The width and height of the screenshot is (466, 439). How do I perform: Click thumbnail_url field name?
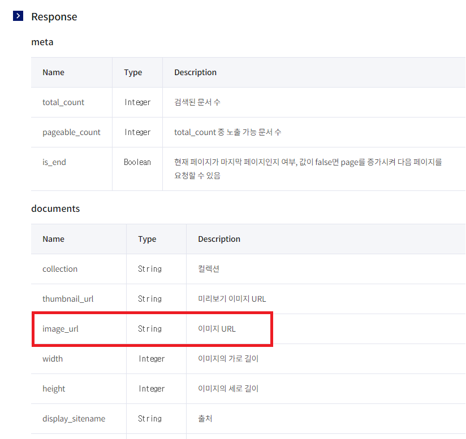coord(68,299)
